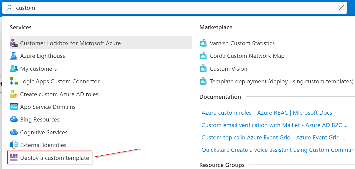Click the Deploy a custom template icon
Screen dimensions: 355x169
point(14,158)
